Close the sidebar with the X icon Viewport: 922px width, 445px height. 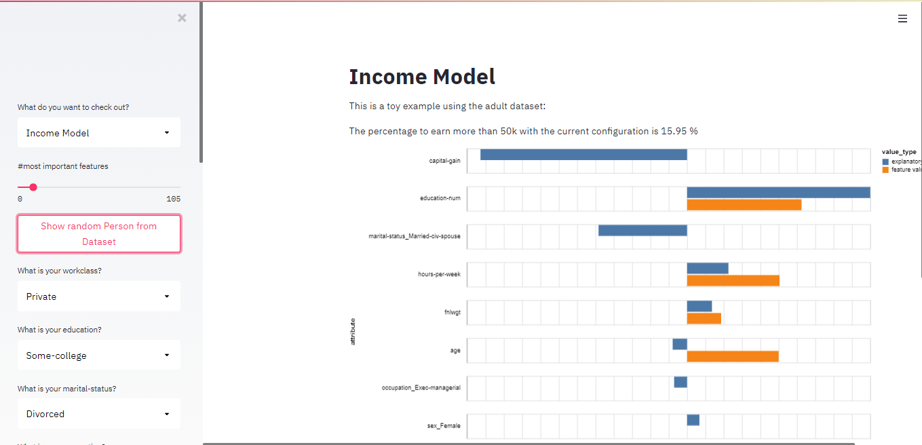click(x=182, y=18)
